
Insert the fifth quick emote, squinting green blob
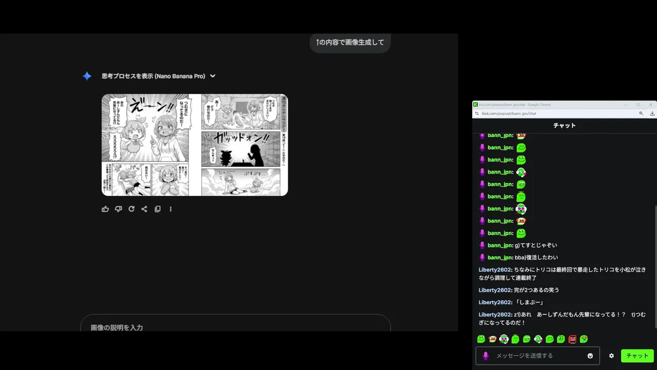(527, 339)
